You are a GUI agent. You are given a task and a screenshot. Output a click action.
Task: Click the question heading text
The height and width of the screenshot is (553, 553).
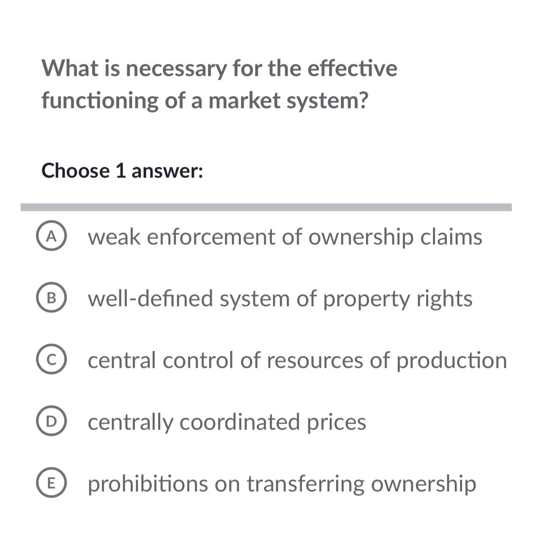pyautogui.click(x=219, y=84)
